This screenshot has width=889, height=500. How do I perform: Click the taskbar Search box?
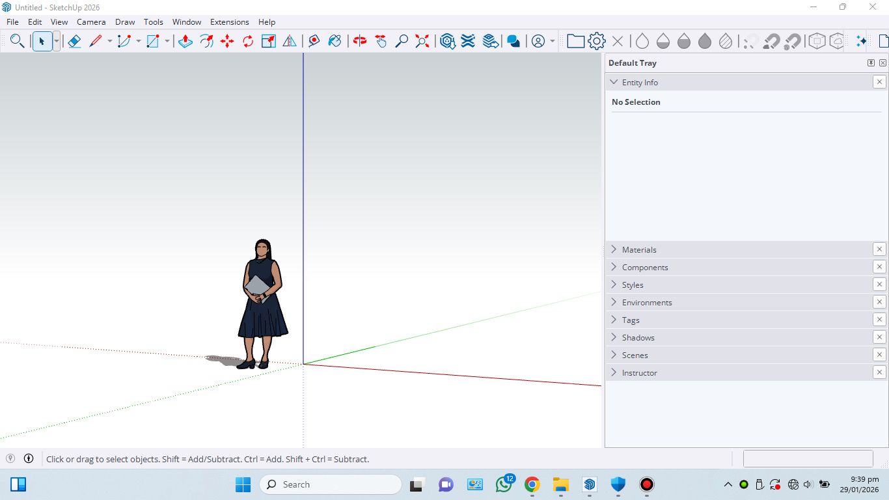tap(331, 484)
